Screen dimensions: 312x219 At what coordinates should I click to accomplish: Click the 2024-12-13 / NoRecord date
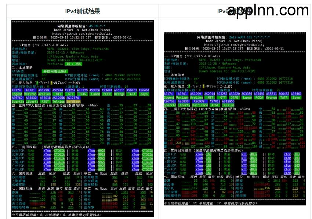coord(65,53)
